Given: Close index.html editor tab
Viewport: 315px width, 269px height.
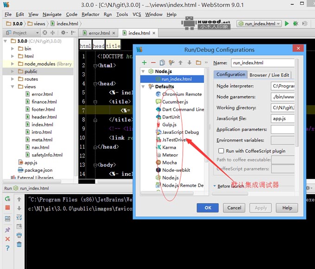Looking at the screenshot, I should [154, 33].
